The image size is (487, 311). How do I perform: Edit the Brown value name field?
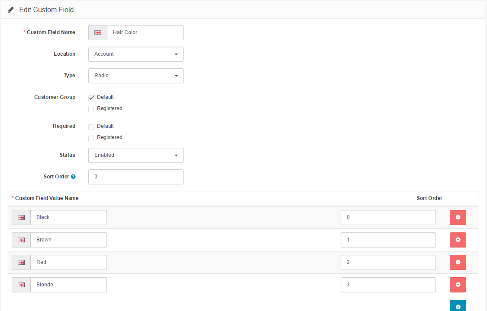click(x=69, y=240)
